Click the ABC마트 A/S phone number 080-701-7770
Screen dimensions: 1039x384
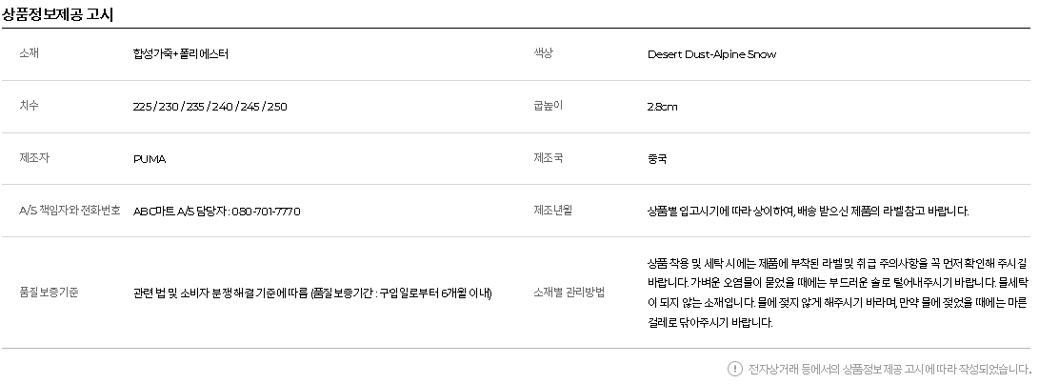click(x=266, y=212)
